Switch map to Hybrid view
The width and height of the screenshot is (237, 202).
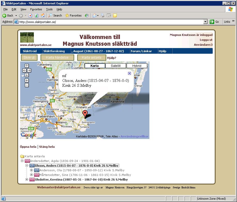[x=137, y=66]
